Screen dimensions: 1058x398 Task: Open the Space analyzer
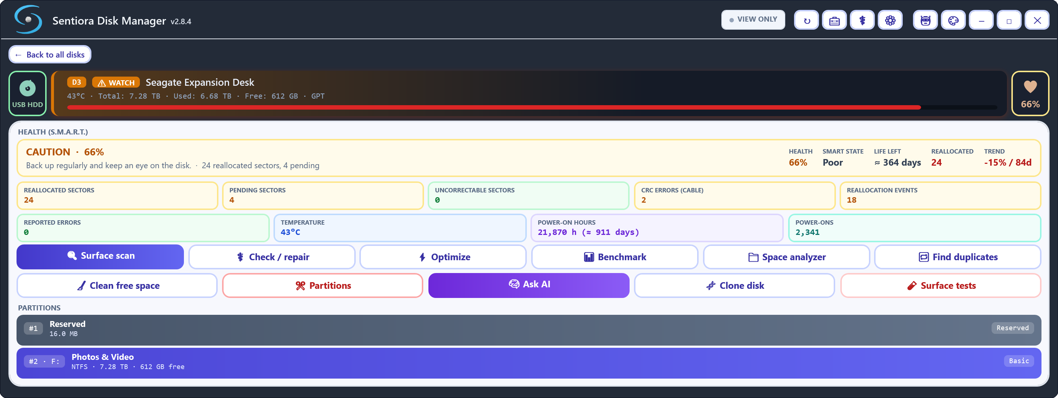pyautogui.click(x=786, y=257)
